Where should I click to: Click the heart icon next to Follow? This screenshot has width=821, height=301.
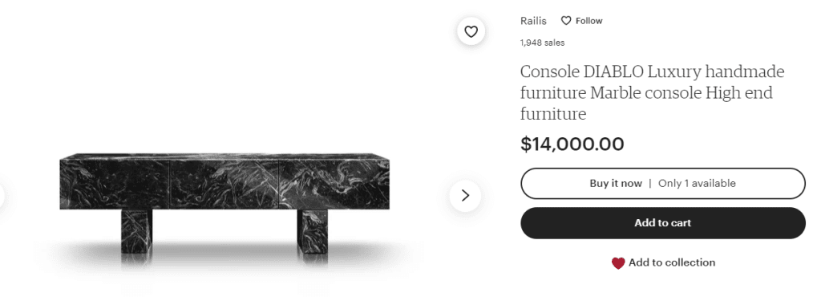[566, 21]
